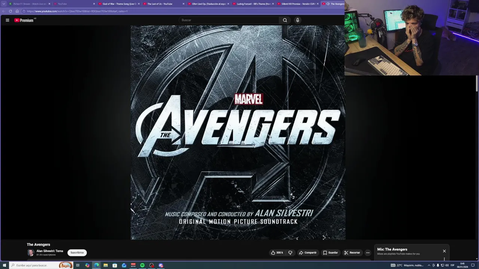Screen dimensions: 479x269
Task: Open File Explorer from taskbar
Action: pos(106,265)
